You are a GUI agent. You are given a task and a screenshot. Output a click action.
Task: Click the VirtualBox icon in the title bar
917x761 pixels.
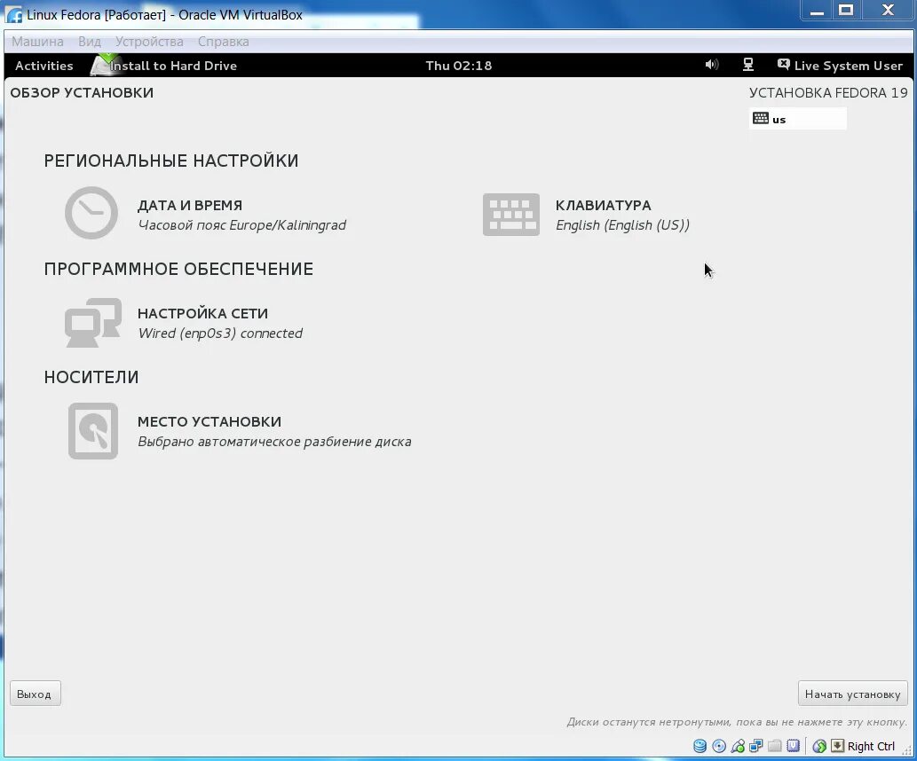pos(14,14)
